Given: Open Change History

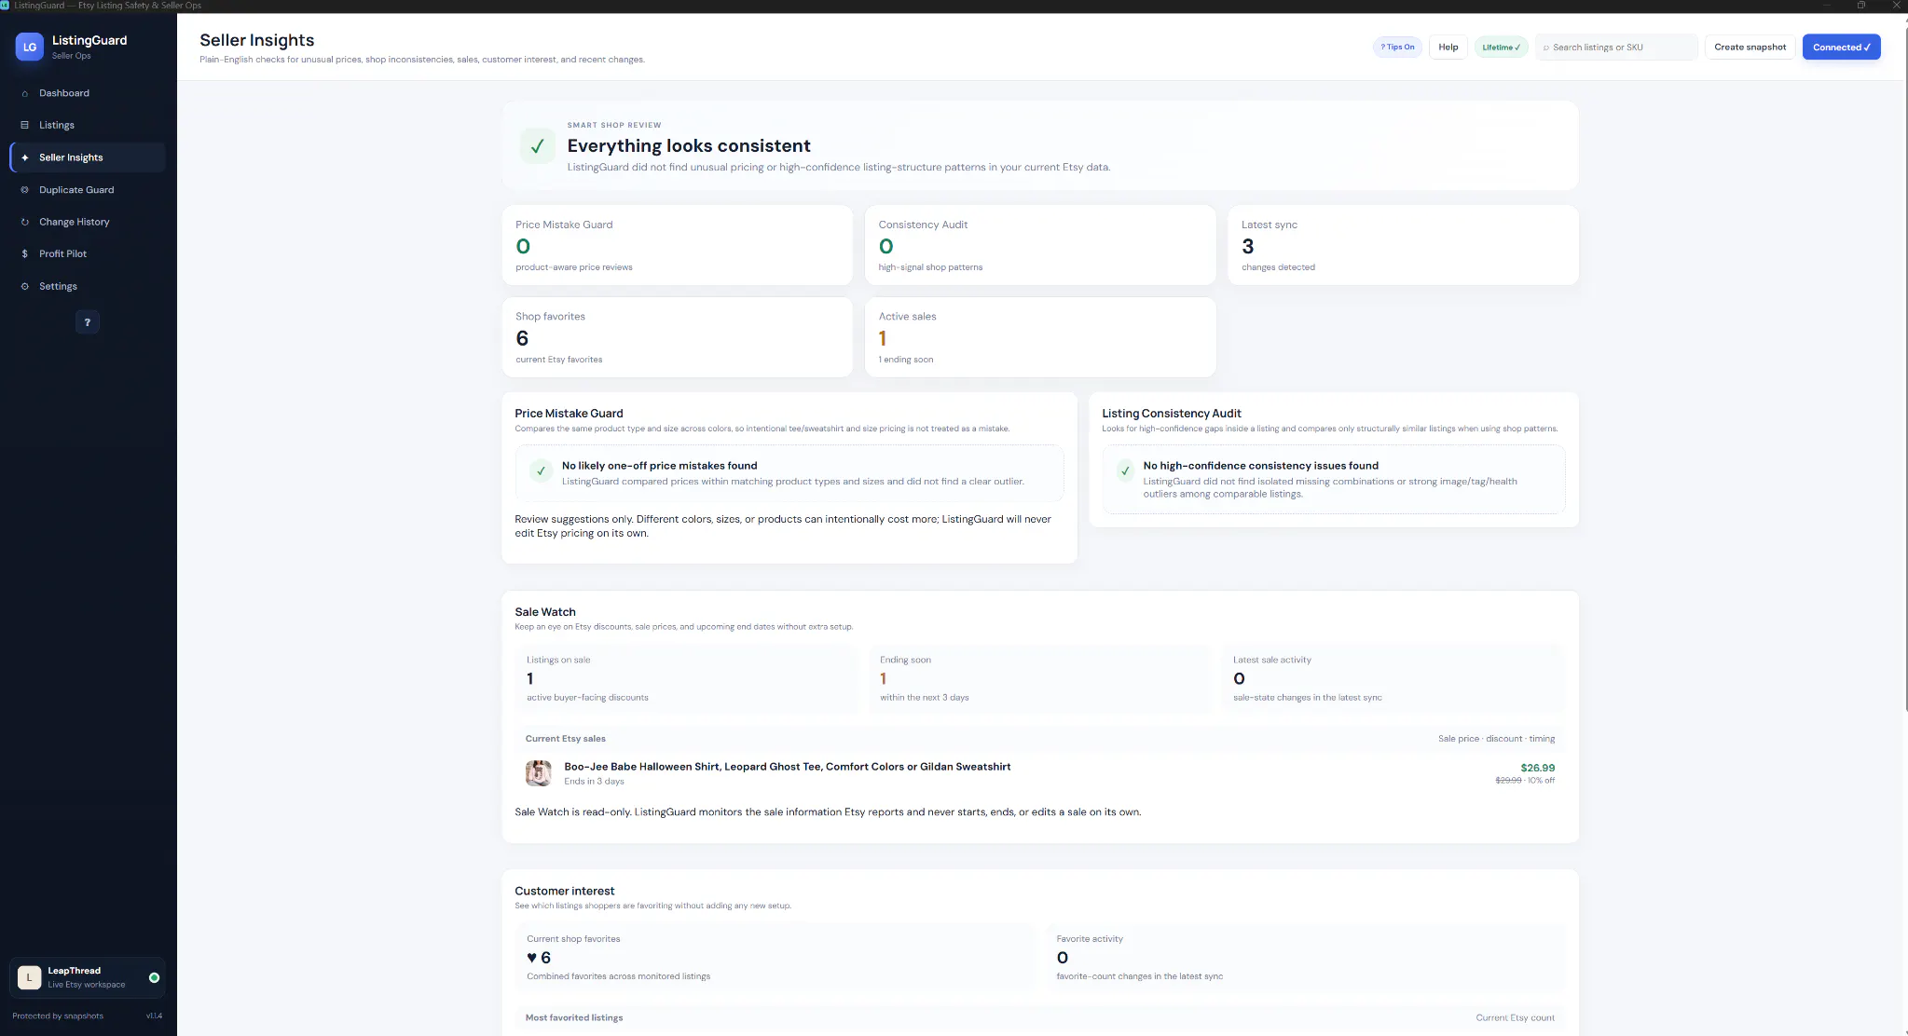Looking at the screenshot, I should (x=88, y=222).
